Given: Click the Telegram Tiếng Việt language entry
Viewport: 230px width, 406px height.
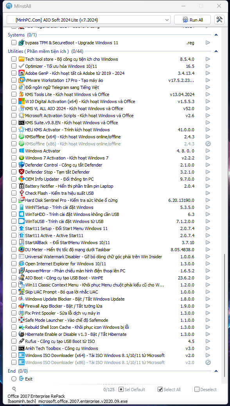Looking at the screenshot, I should 62,87.
